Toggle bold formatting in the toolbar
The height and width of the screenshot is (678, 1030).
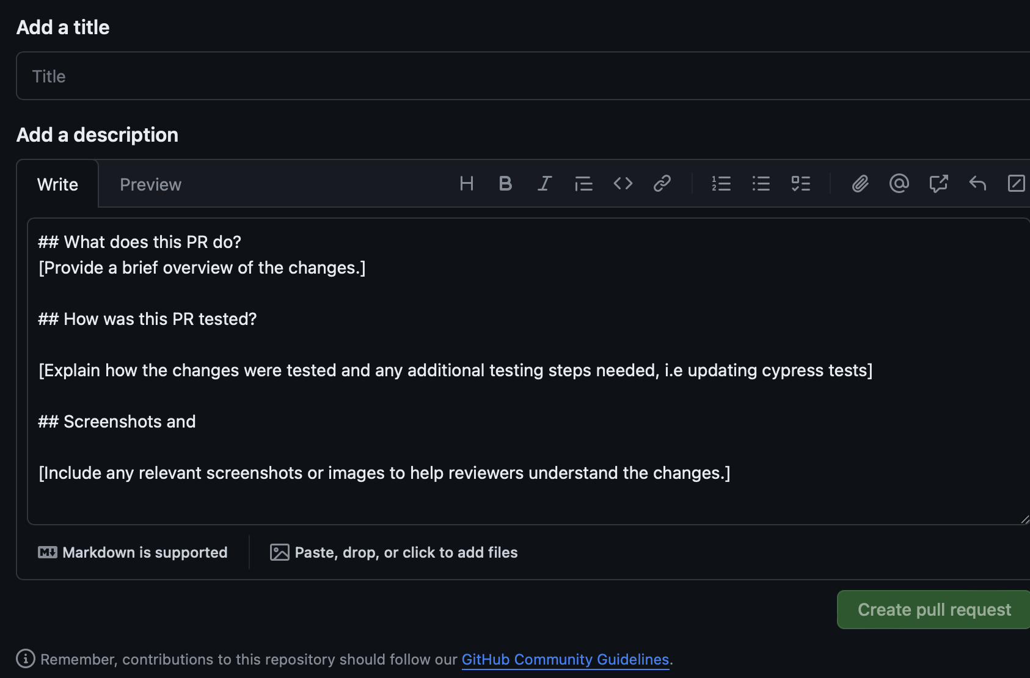tap(505, 184)
